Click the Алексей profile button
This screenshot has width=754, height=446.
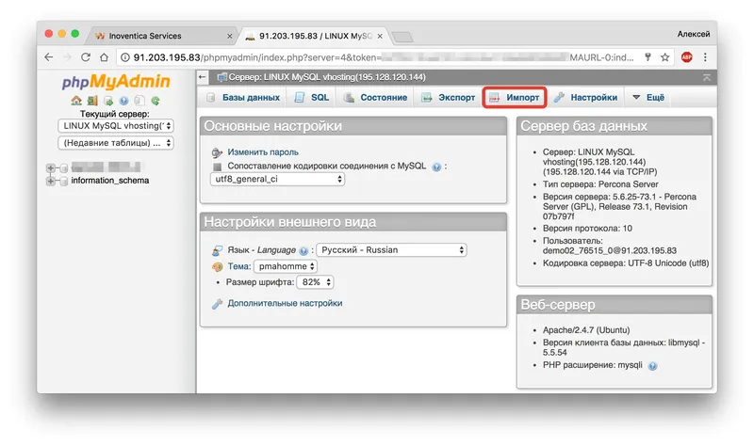[x=694, y=34]
